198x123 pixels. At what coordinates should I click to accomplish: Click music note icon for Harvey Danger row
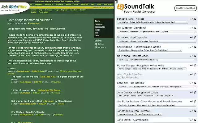(x=195, y=65)
